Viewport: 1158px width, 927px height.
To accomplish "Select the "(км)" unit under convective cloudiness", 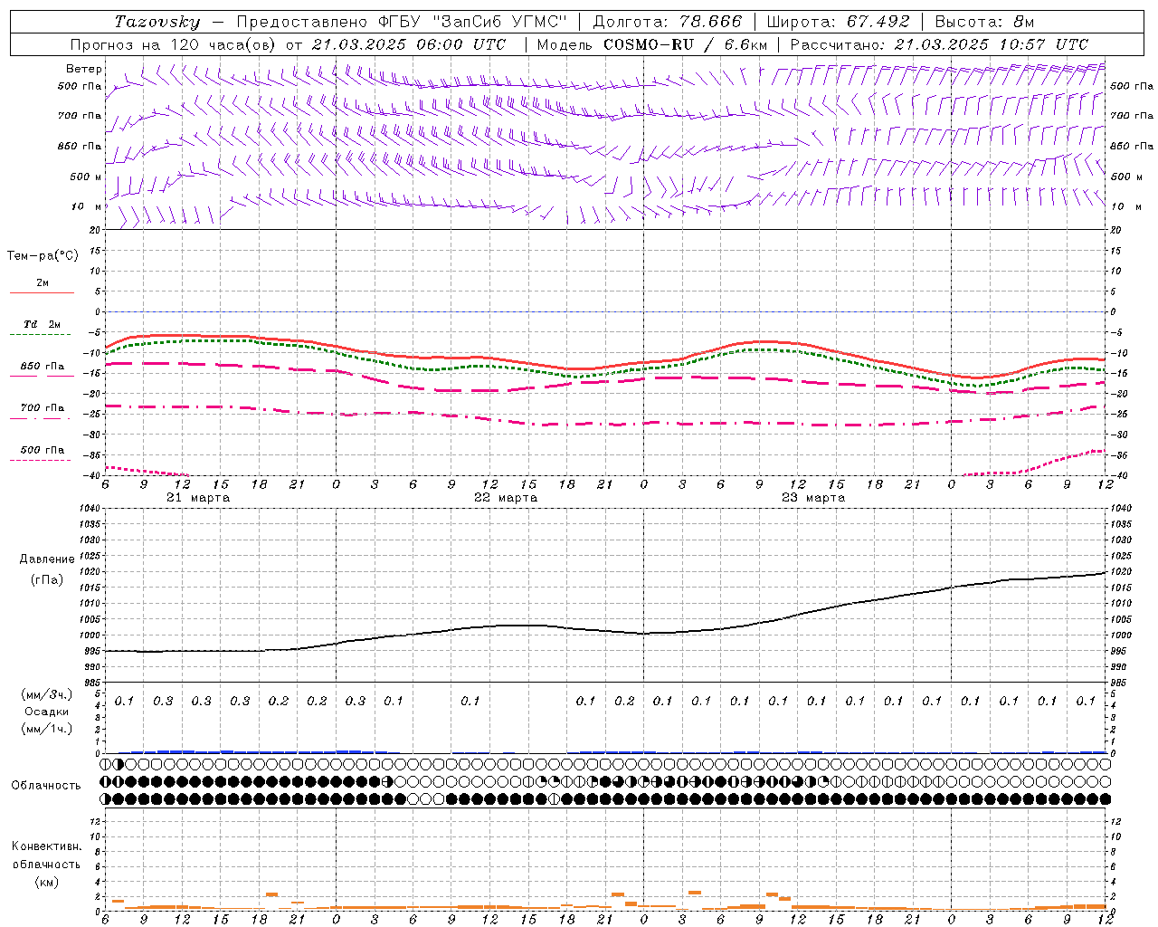I will click(x=47, y=882).
